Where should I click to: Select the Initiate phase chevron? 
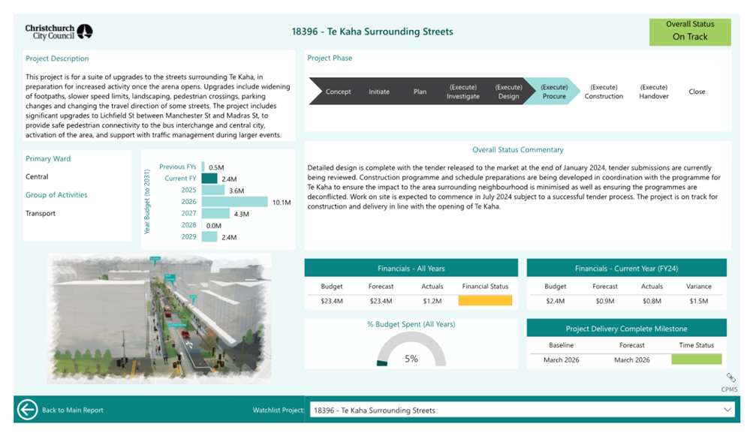pos(379,92)
